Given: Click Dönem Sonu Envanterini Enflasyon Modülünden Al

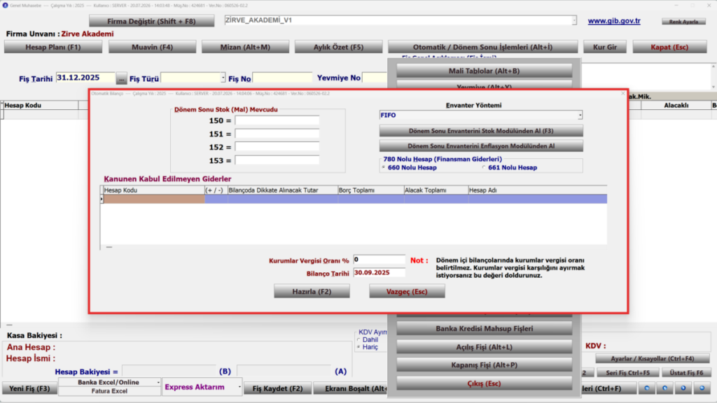Looking at the screenshot, I should point(481,146).
